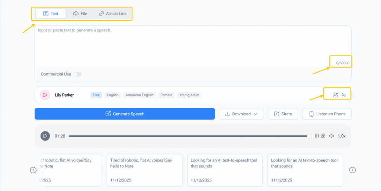Mute audio with the speaker icon
381x191 pixels.
pos(332,136)
